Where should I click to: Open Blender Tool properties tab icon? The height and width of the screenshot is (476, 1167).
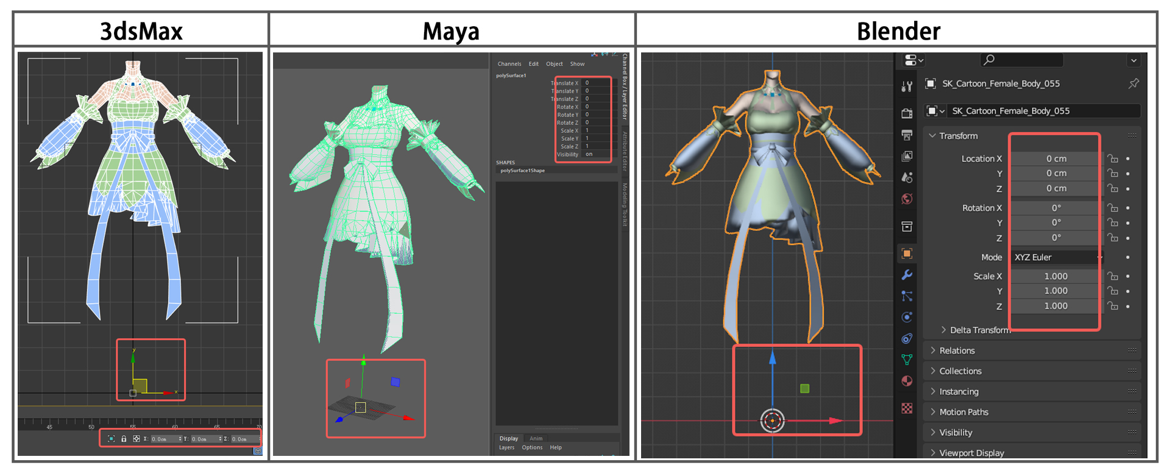pyautogui.click(x=907, y=87)
